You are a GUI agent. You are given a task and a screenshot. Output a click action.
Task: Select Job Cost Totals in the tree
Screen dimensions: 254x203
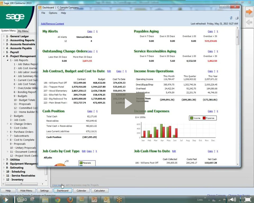(x=25, y=84)
